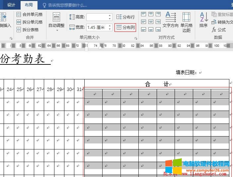Click the column marker near ruler 84

(138, 45)
